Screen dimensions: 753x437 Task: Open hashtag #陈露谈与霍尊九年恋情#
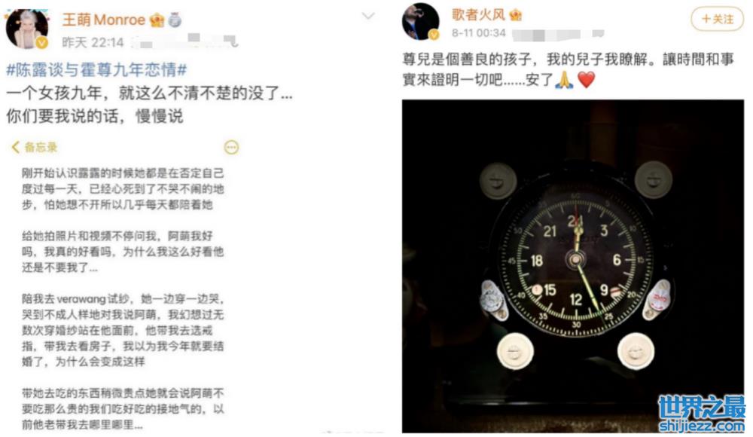tap(96, 70)
